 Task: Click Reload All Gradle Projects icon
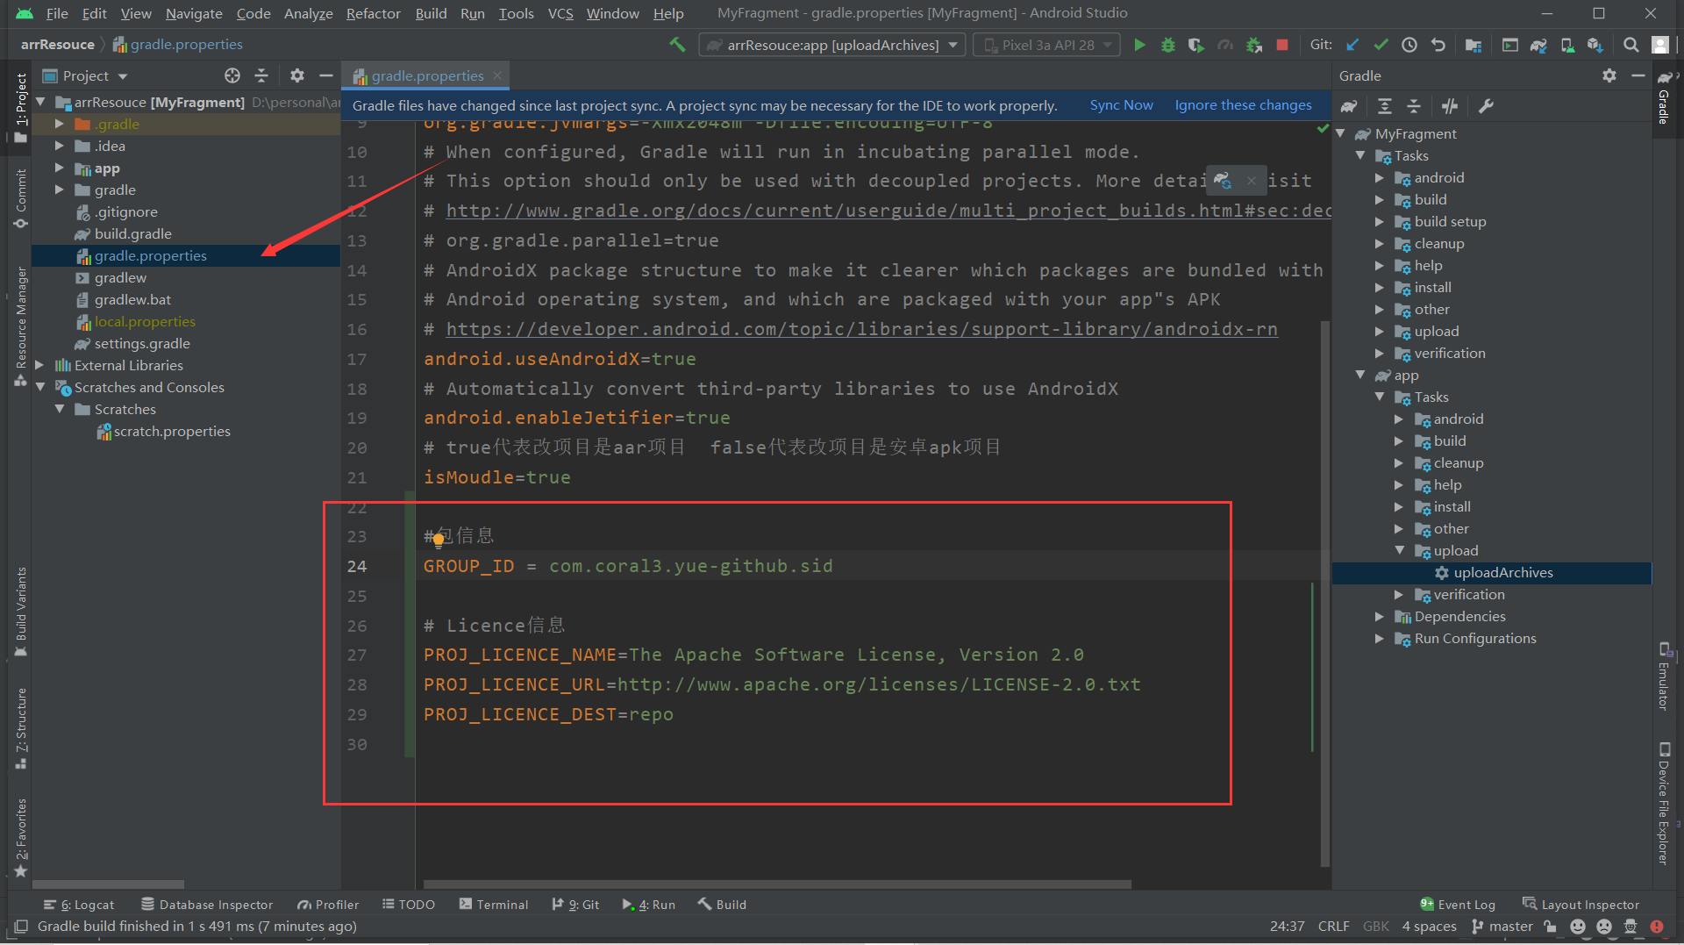tap(1350, 106)
